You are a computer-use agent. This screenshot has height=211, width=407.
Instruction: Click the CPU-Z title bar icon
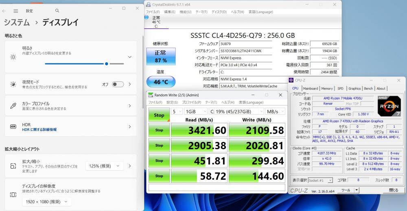(x=291, y=80)
